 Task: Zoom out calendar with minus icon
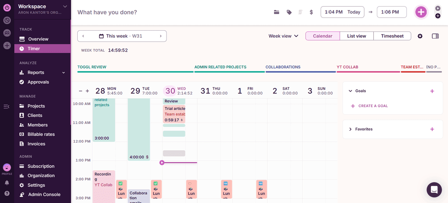pos(80,91)
